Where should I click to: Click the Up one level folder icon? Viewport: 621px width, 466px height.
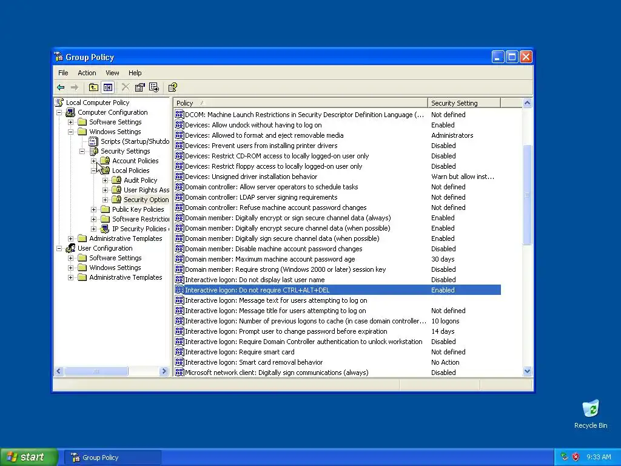93,87
